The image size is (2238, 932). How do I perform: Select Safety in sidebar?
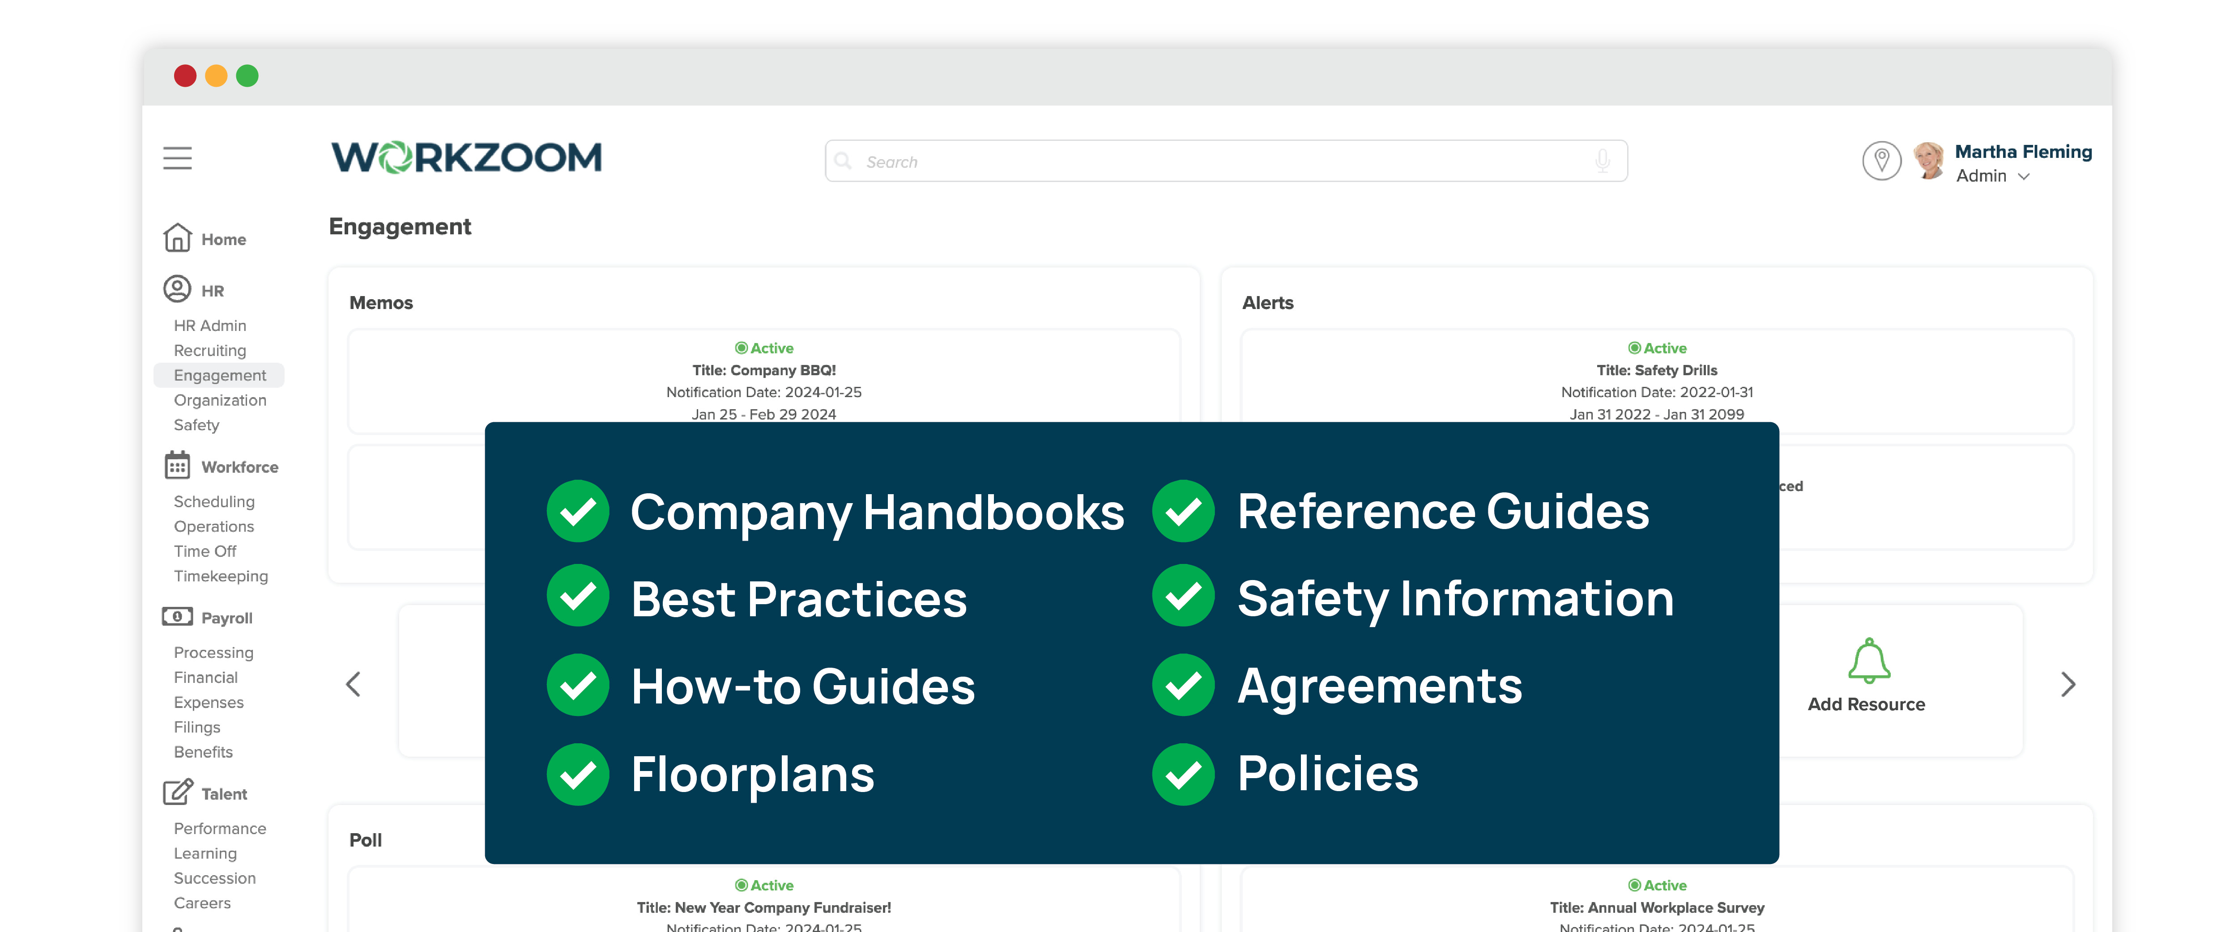pos(196,426)
